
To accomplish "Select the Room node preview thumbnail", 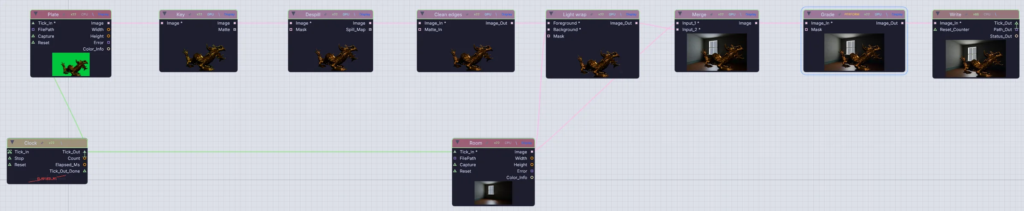I will click(493, 193).
